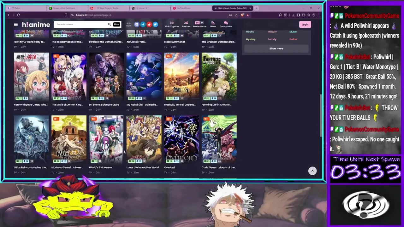Screen dimensions: 404x227
Task: Open Watch2gether from the header
Action: (x=172, y=24)
